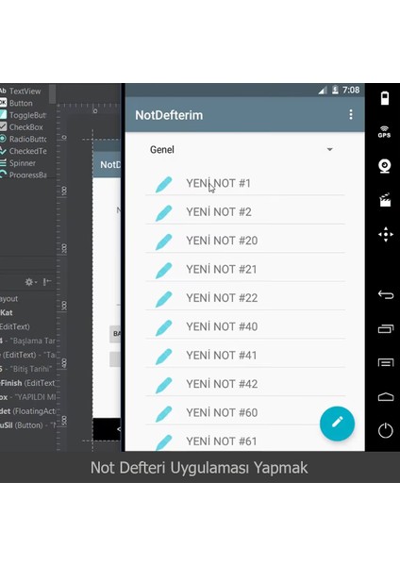Open note YENİ NOT #40

245,326
